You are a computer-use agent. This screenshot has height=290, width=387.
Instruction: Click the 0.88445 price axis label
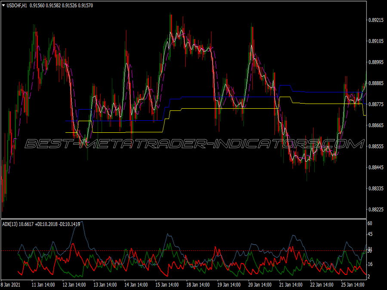pyautogui.click(x=376, y=168)
